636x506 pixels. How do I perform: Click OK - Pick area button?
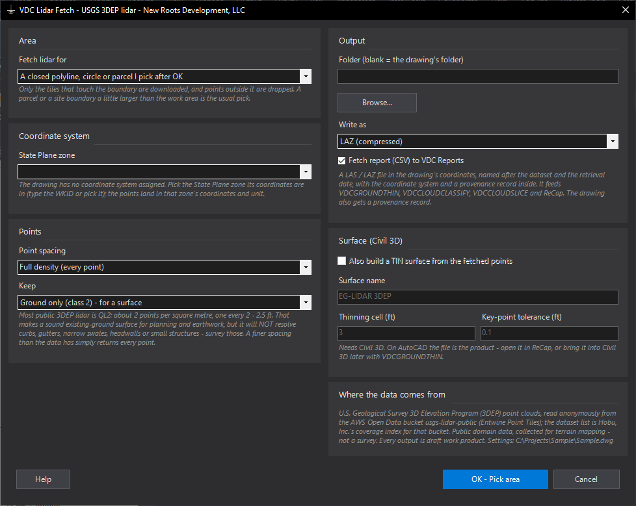coord(496,479)
